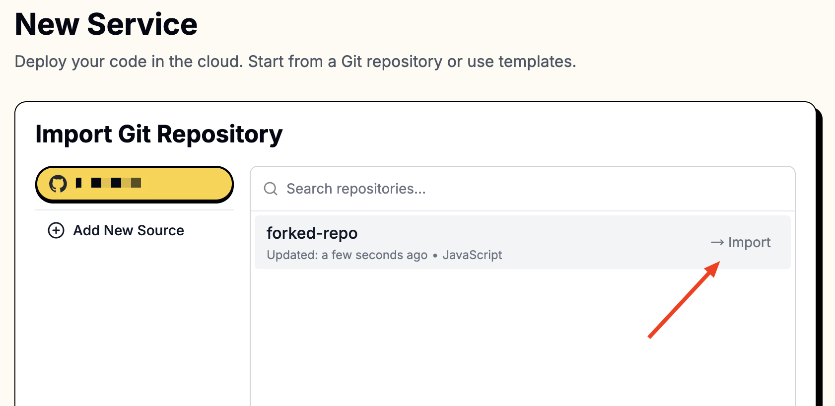Image resolution: width=835 pixels, height=406 pixels.
Task: Click the Deploy your code description text
Action: 295,62
